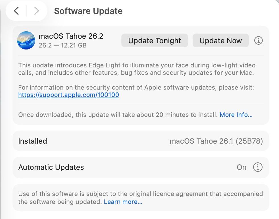
Task: Click the Software Update heading
Action: tap(88, 11)
